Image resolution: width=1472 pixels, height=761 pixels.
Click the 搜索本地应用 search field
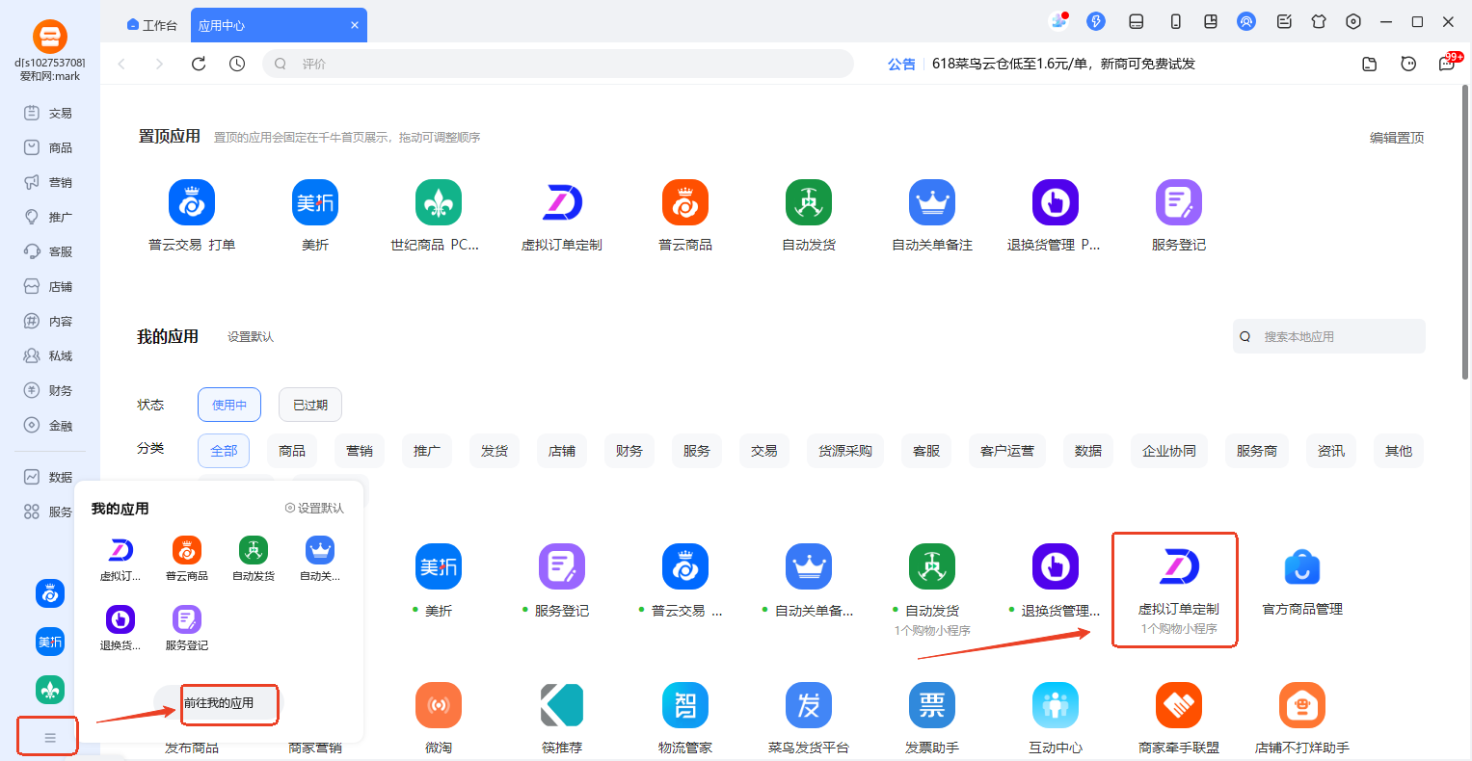click(1329, 336)
